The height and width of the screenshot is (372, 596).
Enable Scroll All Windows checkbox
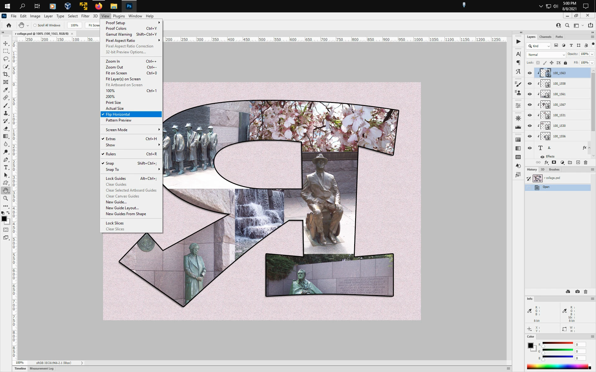[x=35, y=25]
